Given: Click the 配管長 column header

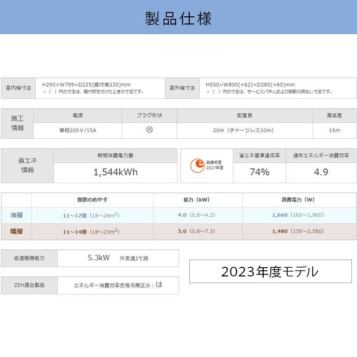Looking at the screenshot, I should (245, 116).
